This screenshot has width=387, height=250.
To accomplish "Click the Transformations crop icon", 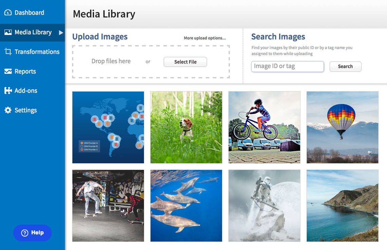I will pyautogui.click(x=8, y=51).
